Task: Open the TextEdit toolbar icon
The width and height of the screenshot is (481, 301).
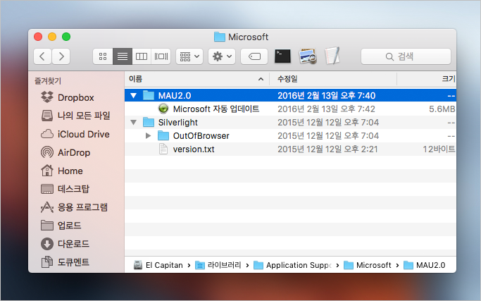Action: pos(332,56)
